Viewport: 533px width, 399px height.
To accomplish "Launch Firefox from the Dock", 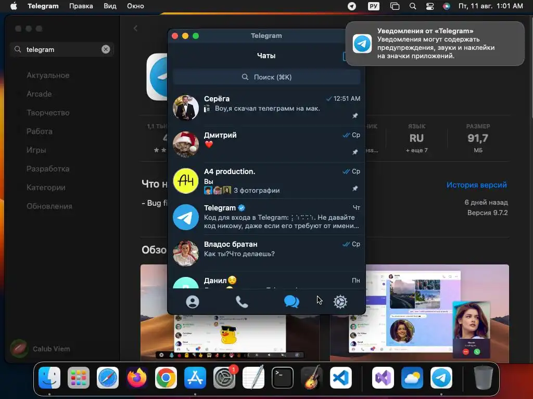I will [x=137, y=378].
